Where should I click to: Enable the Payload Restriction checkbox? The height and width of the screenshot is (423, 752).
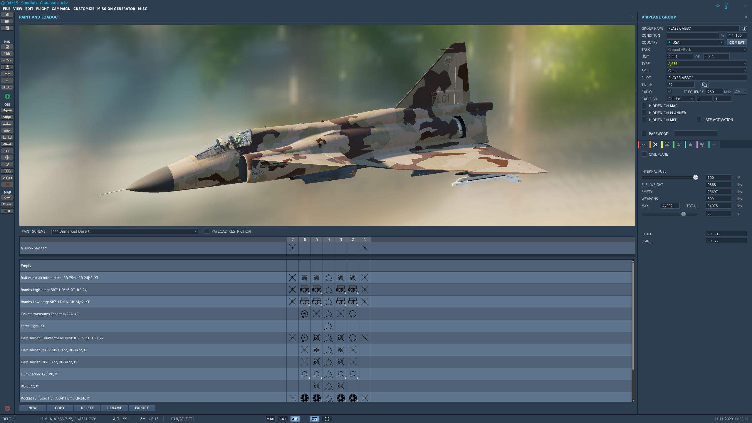(x=207, y=231)
